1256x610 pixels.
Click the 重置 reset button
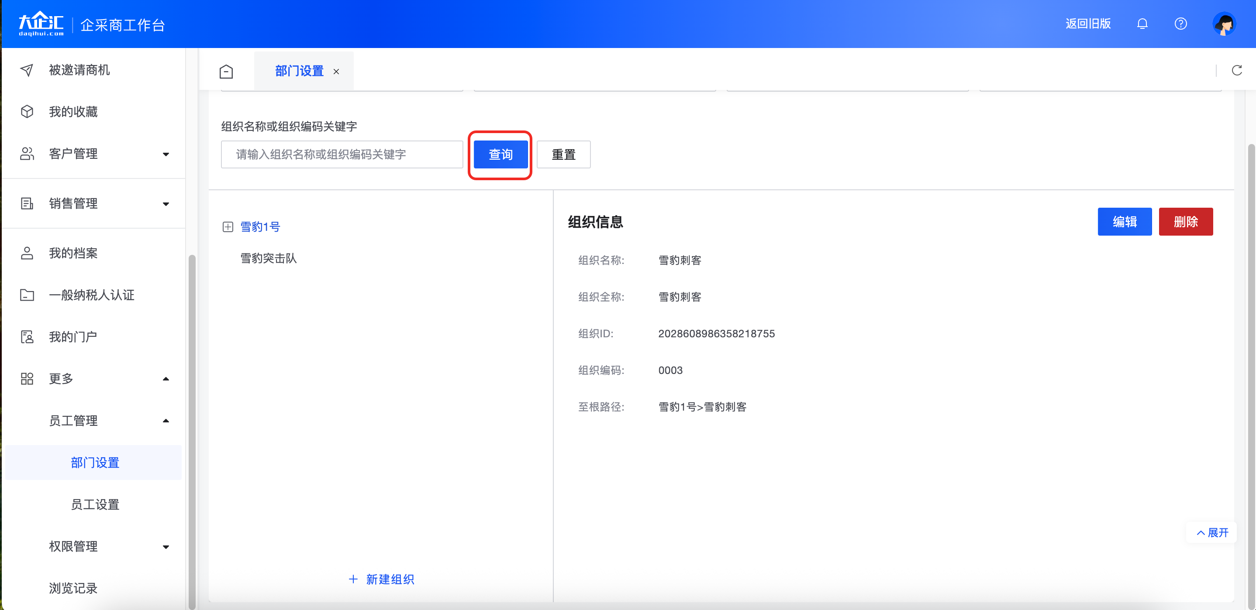tap(563, 154)
